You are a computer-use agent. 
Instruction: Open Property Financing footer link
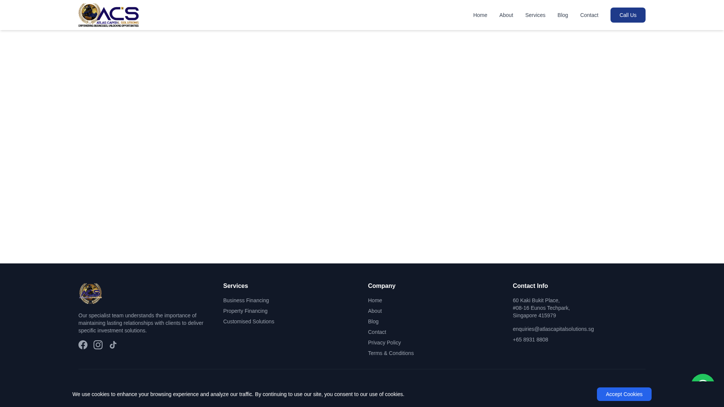pyautogui.click(x=245, y=311)
